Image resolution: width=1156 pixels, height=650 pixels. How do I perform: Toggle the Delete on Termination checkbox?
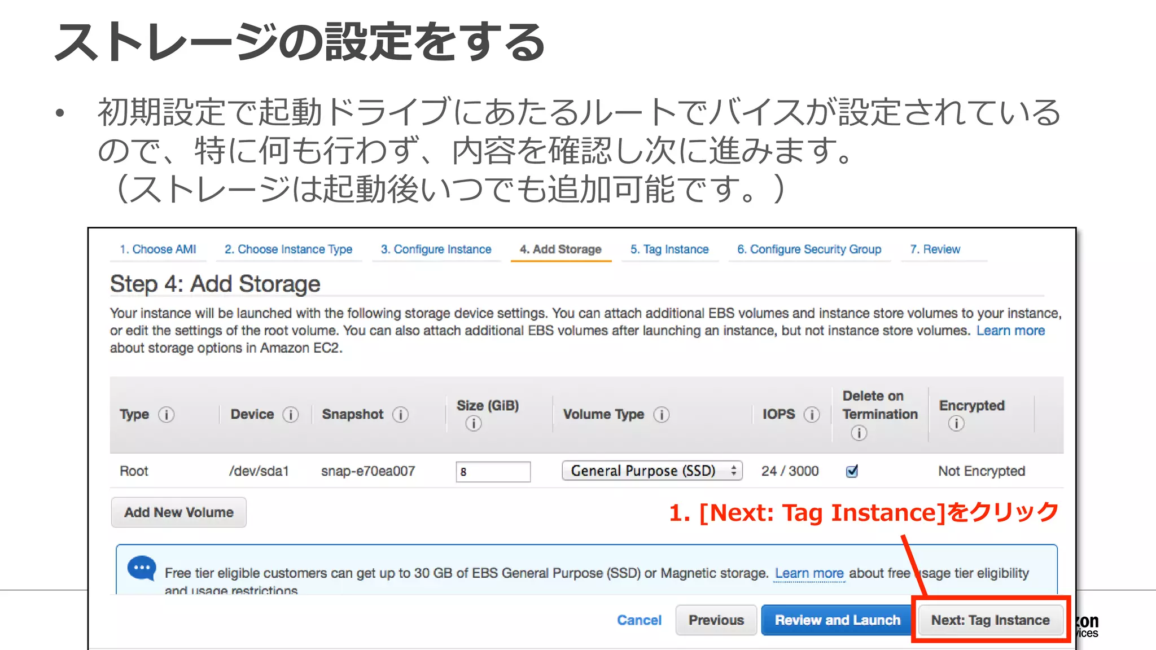(852, 471)
